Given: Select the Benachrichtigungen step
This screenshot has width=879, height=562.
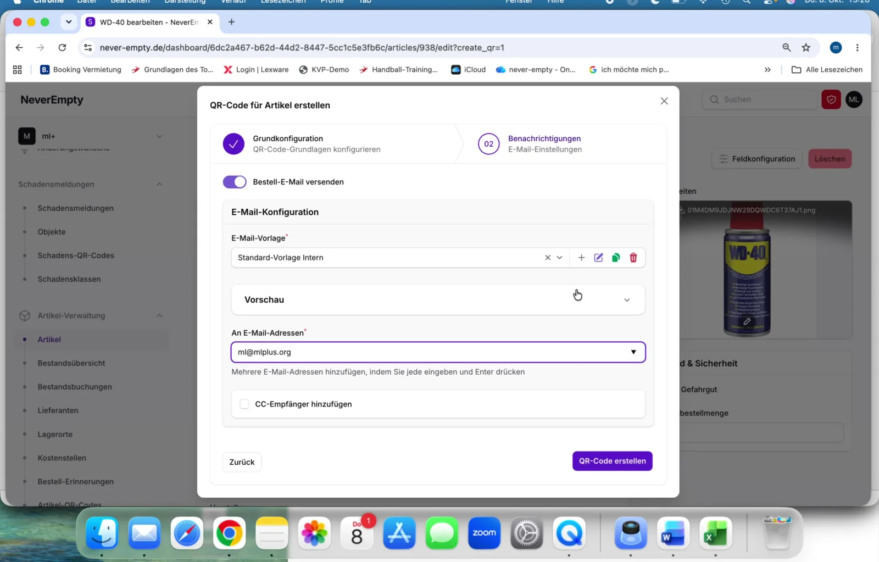Looking at the screenshot, I should pos(530,144).
